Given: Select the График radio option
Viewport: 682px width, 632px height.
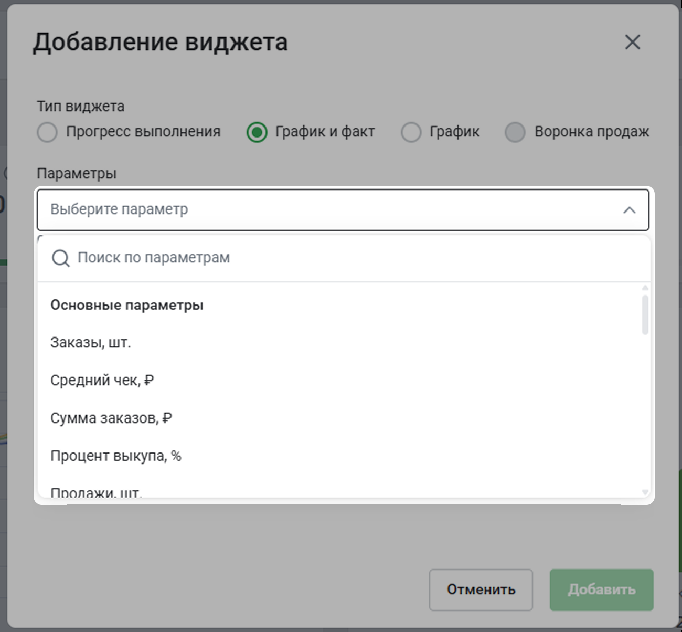Looking at the screenshot, I should point(411,132).
